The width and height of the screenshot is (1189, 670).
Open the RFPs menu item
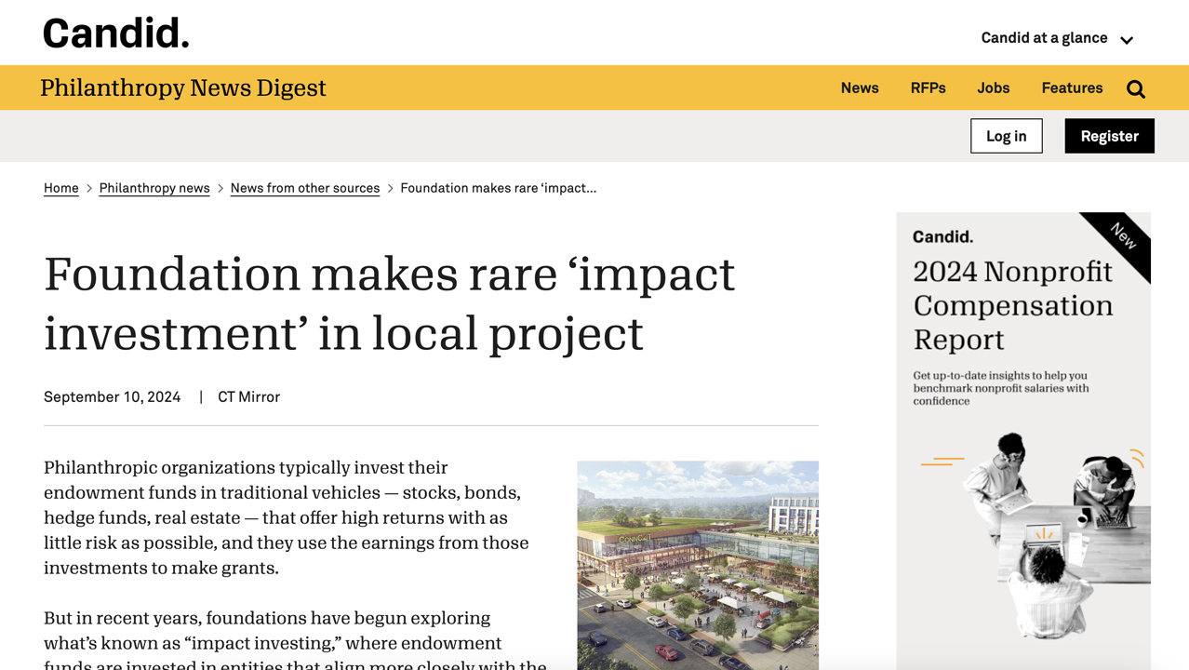coord(928,87)
